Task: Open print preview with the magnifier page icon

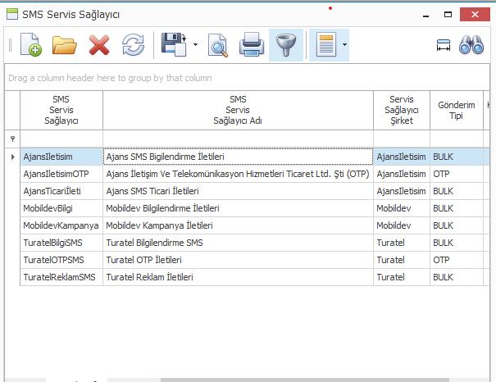Action: 218,46
